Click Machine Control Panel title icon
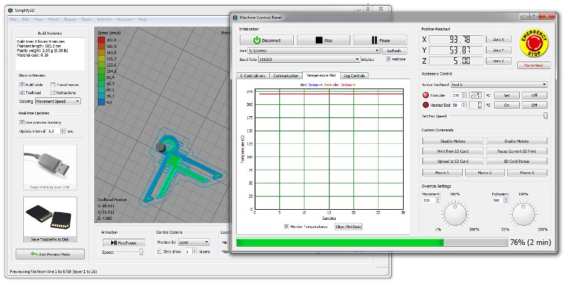Image resolution: width=565 pixels, height=282 pixels. point(235,18)
